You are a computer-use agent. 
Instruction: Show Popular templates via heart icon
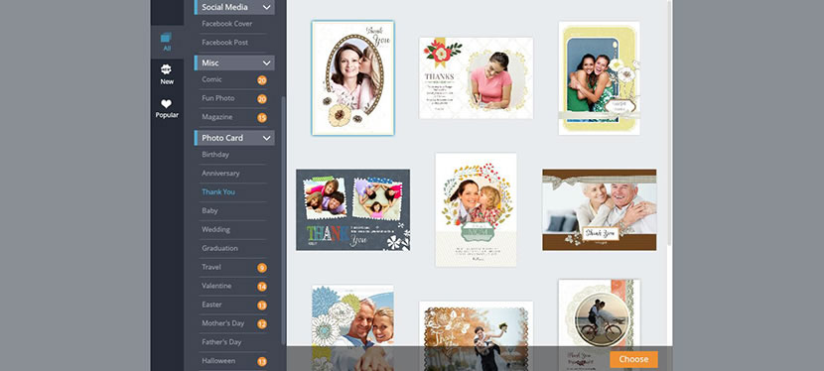(167, 108)
